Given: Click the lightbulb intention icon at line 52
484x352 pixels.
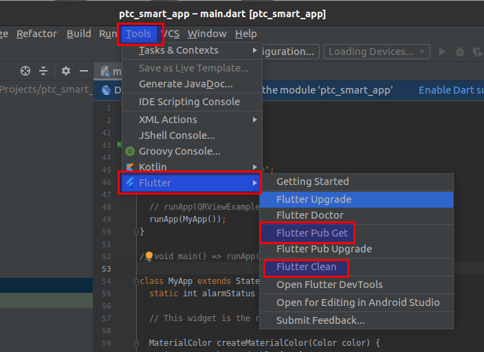Looking at the screenshot, I should point(149,256).
